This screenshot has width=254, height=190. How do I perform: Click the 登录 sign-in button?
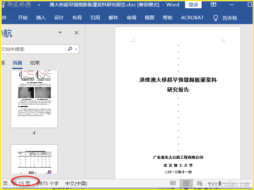click(x=193, y=4)
